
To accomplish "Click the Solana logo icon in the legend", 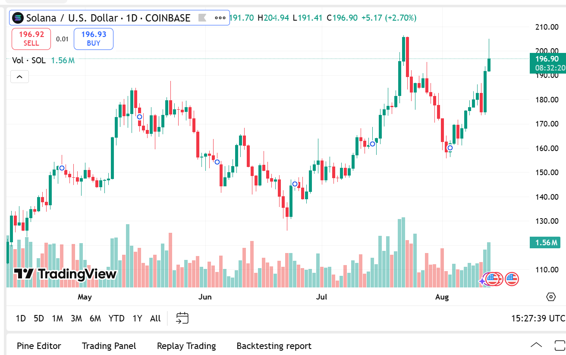I will coord(18,18).
